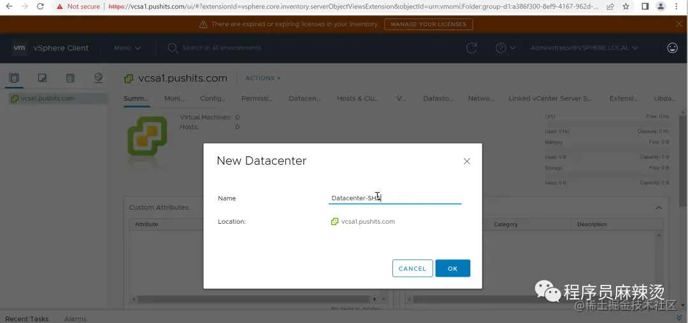This screenshot has height=323, width=688.
Task: Close the New Datacenter dialog
Action: [467, 161]
